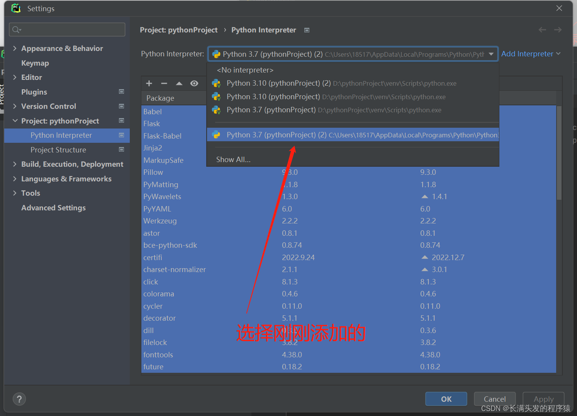Select the Werkzeug package row
This screenshot has height=416, width=577.
tap(349, 221)
